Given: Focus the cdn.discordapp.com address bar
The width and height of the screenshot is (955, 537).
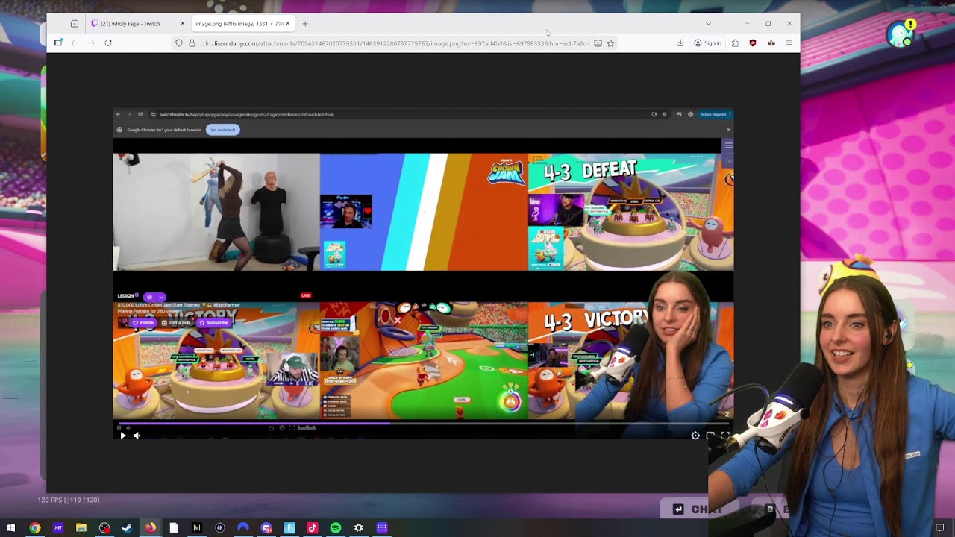Looking at the screenshot, I should [394, 43].
